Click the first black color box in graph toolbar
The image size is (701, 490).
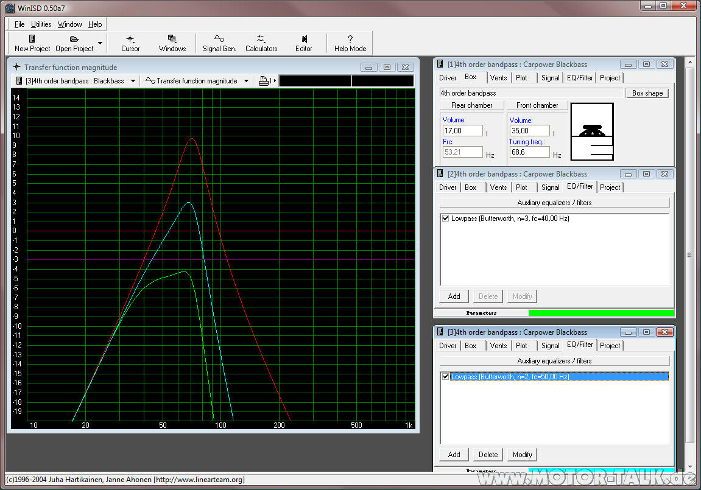(x=315, y=81)
